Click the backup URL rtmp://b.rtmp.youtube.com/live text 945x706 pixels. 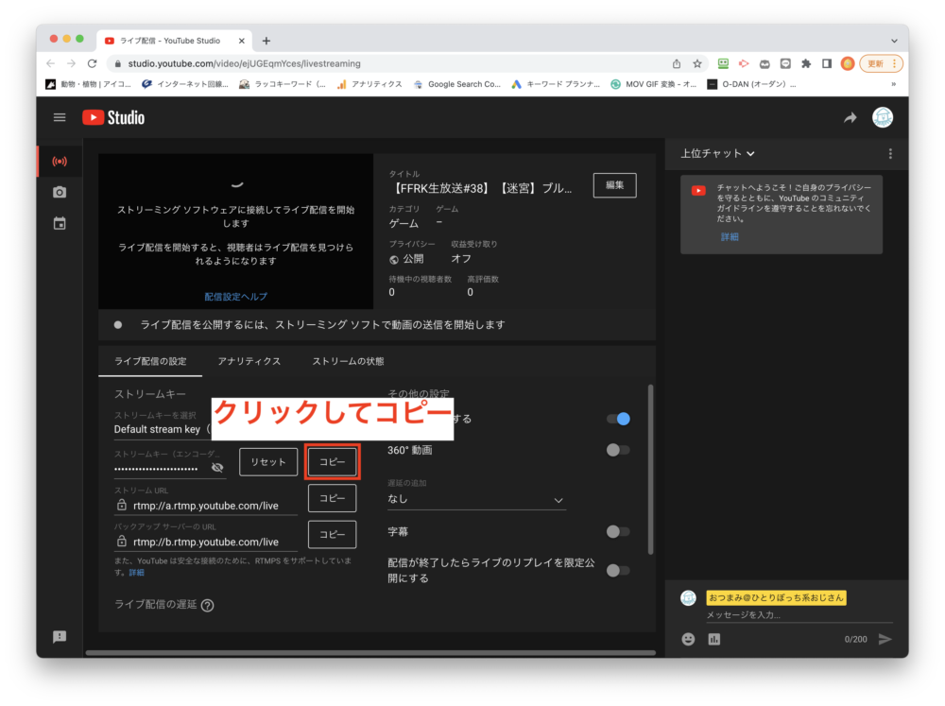[x=206, y=542]
